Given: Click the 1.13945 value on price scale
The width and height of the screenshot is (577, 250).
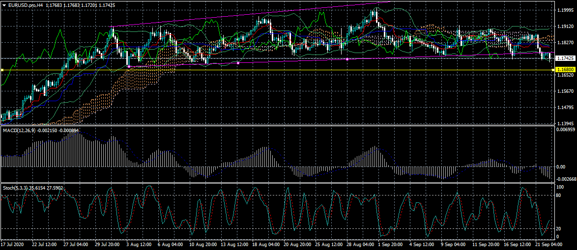Looking at the screenshot, I should [x=565, y=123].
